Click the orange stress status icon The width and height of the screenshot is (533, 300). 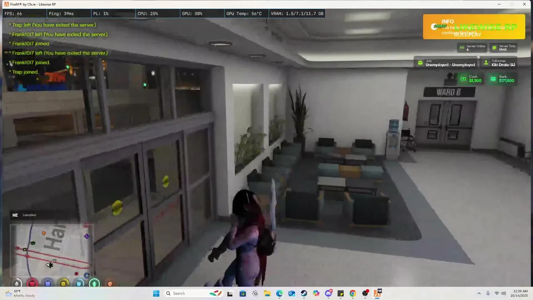point(110,284)
